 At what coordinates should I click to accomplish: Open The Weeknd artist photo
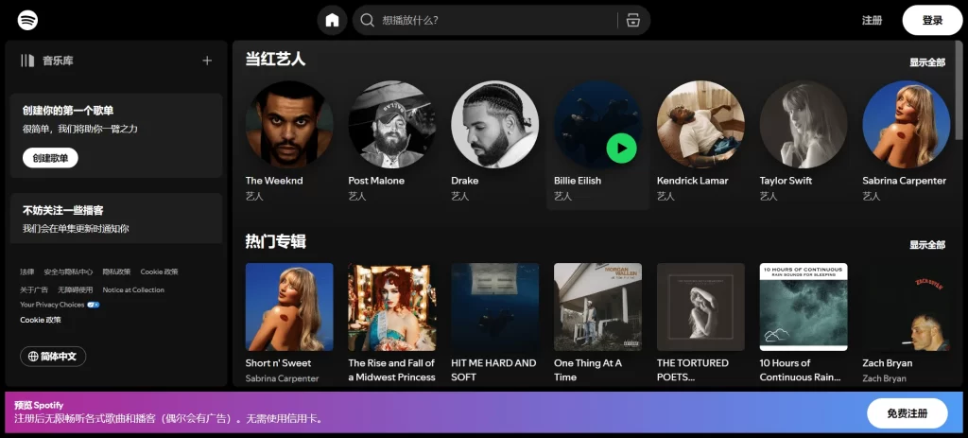[289, 124]
